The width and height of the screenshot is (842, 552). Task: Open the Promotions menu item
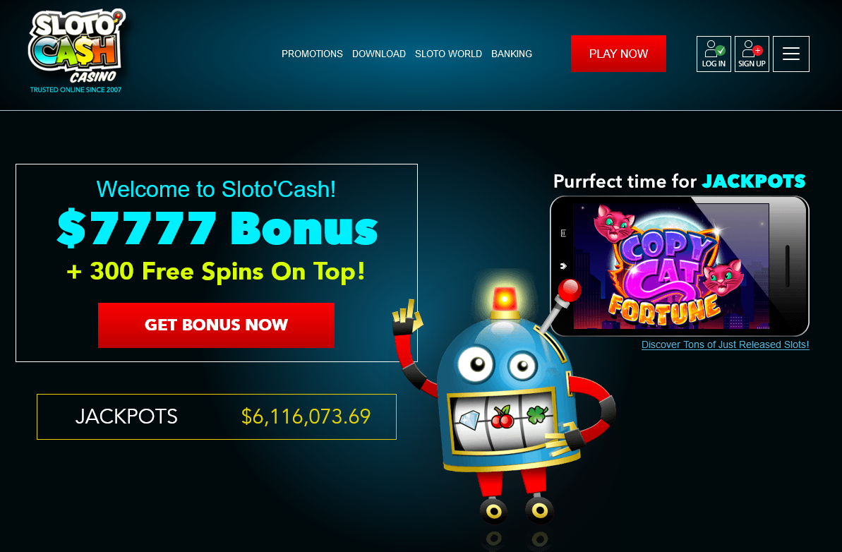(312, 54)
